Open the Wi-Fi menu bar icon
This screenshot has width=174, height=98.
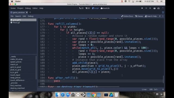[129, 1]
